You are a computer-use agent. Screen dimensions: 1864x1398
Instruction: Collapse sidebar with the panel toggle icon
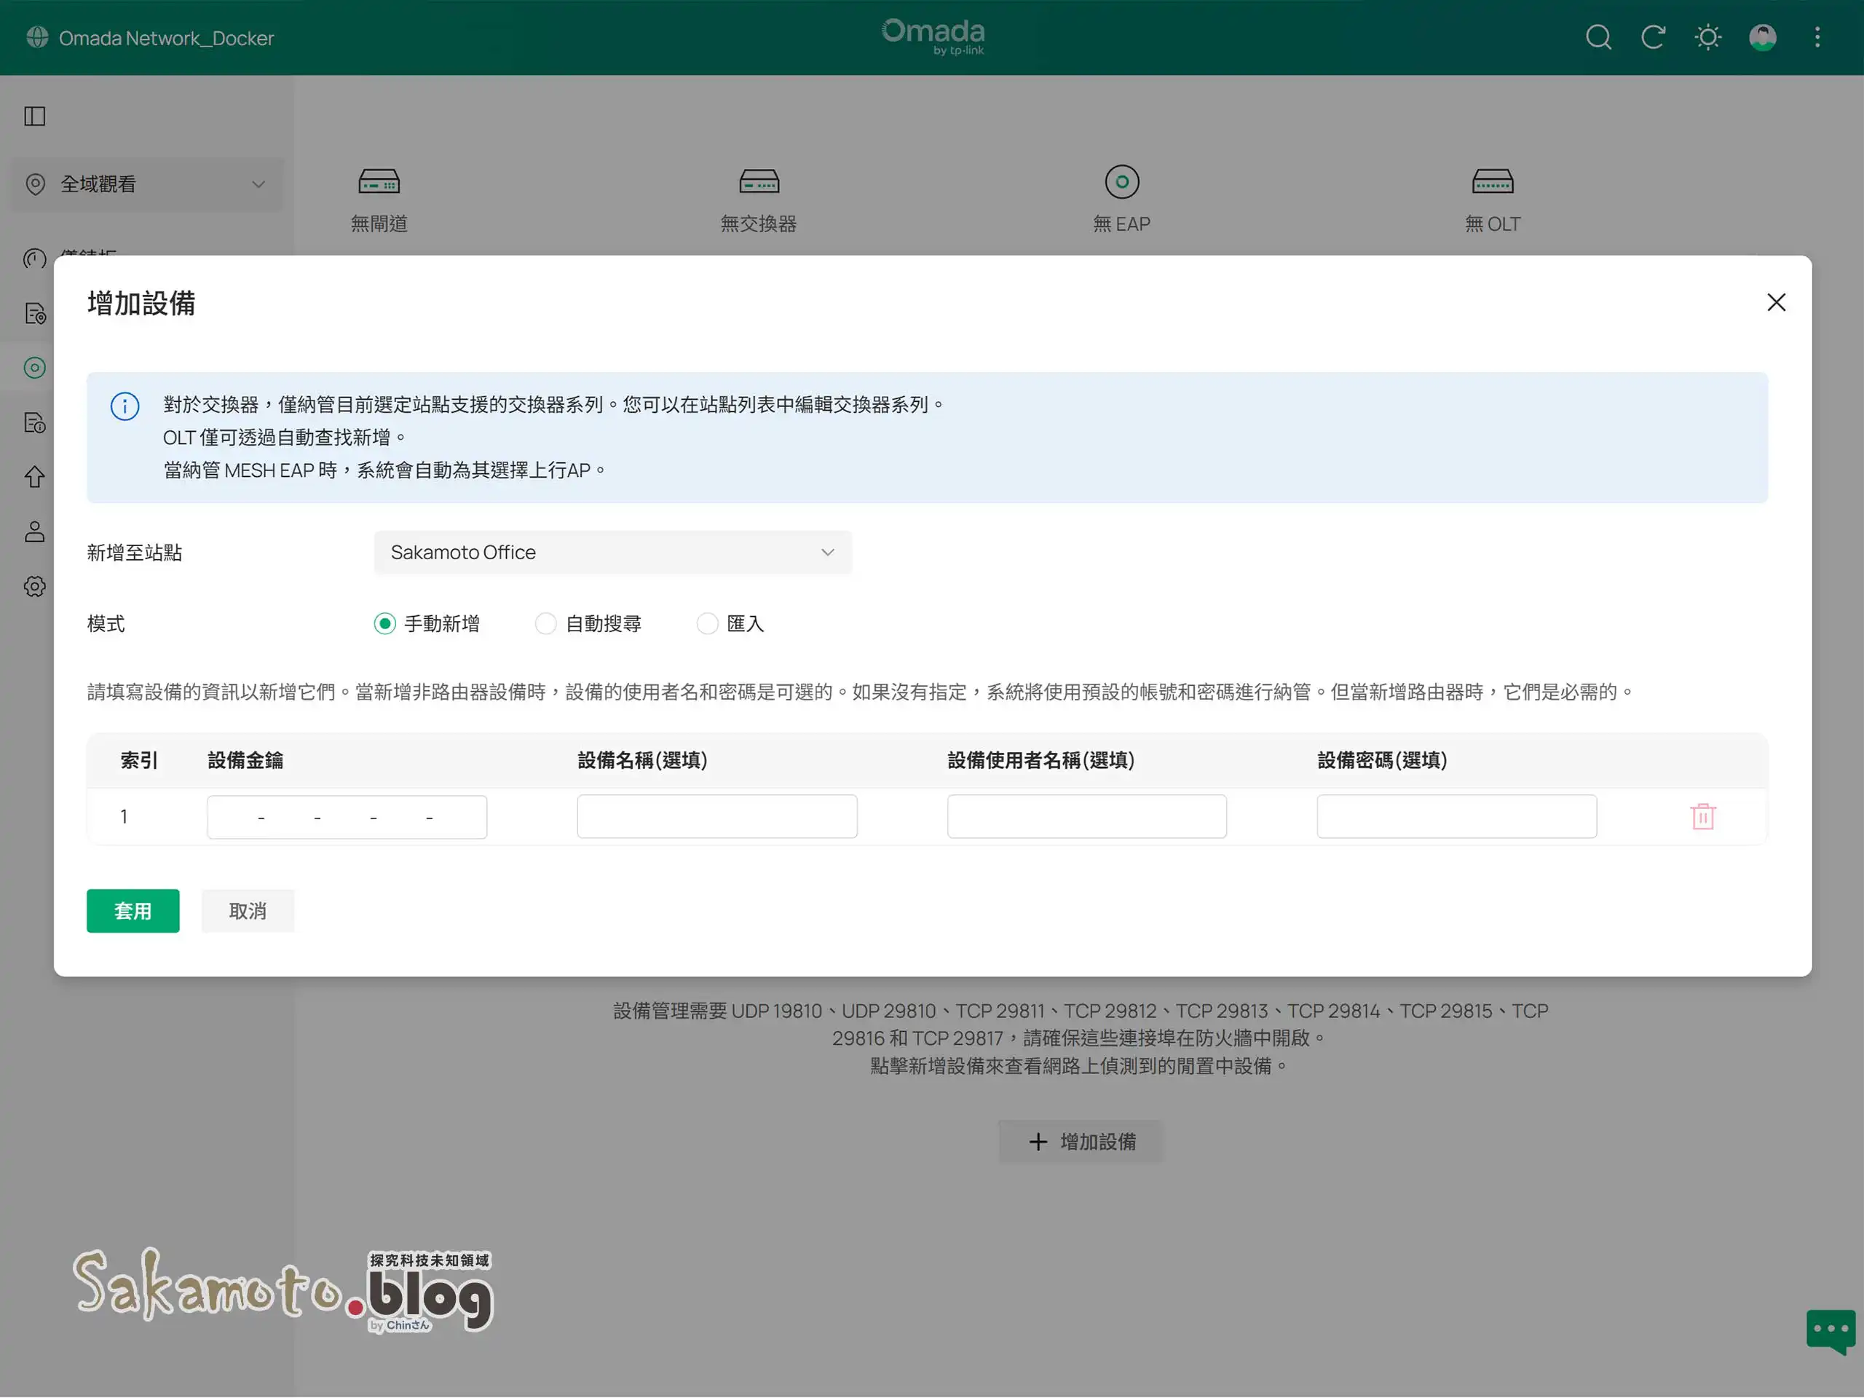[34, 116]
